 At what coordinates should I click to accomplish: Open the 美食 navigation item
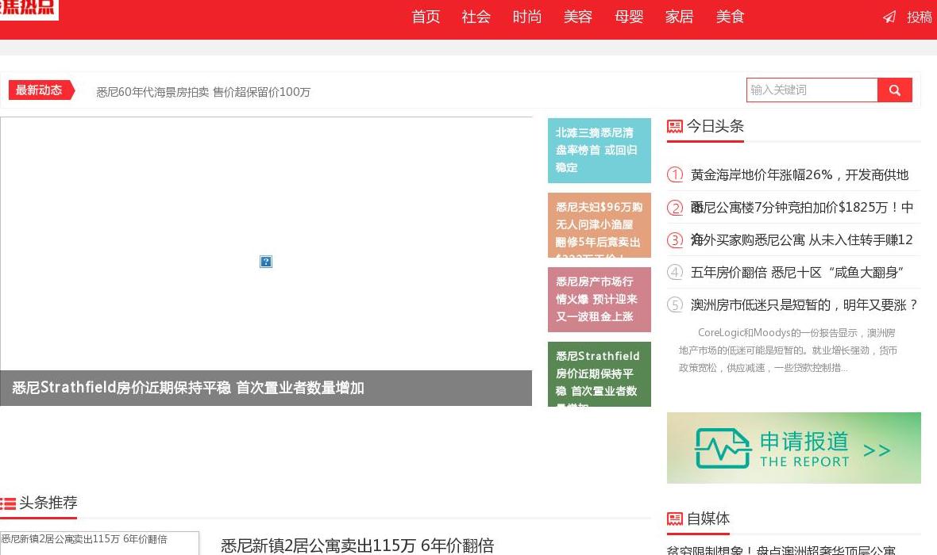(x=731, y=17)
